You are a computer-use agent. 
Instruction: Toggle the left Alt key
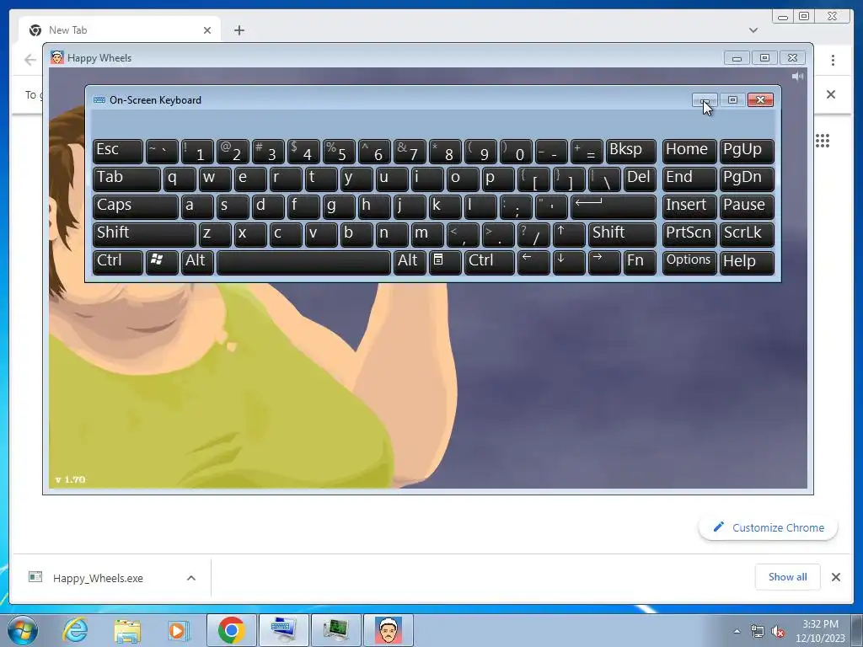coord(197,262)
